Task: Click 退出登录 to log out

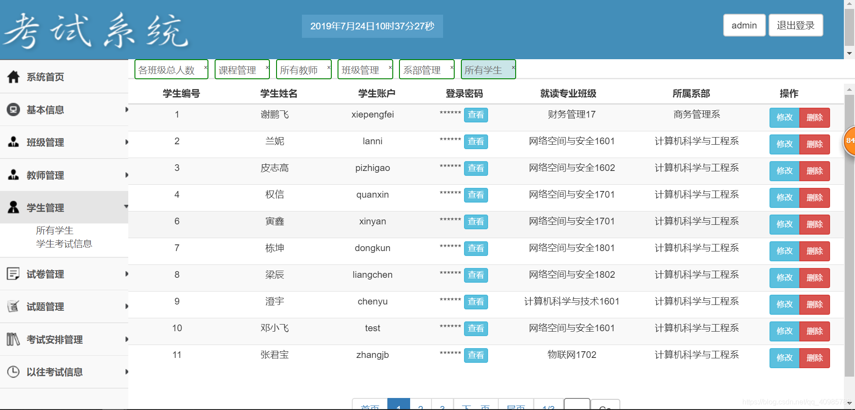Action: (796, 25)
